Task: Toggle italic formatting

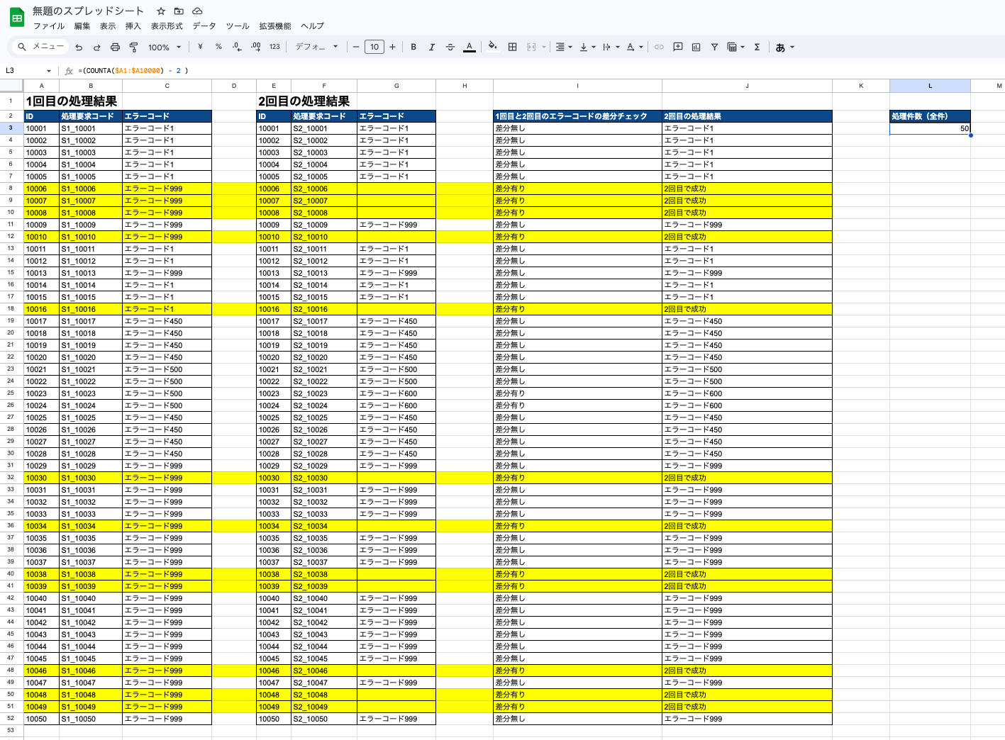Action: point(432,47)
